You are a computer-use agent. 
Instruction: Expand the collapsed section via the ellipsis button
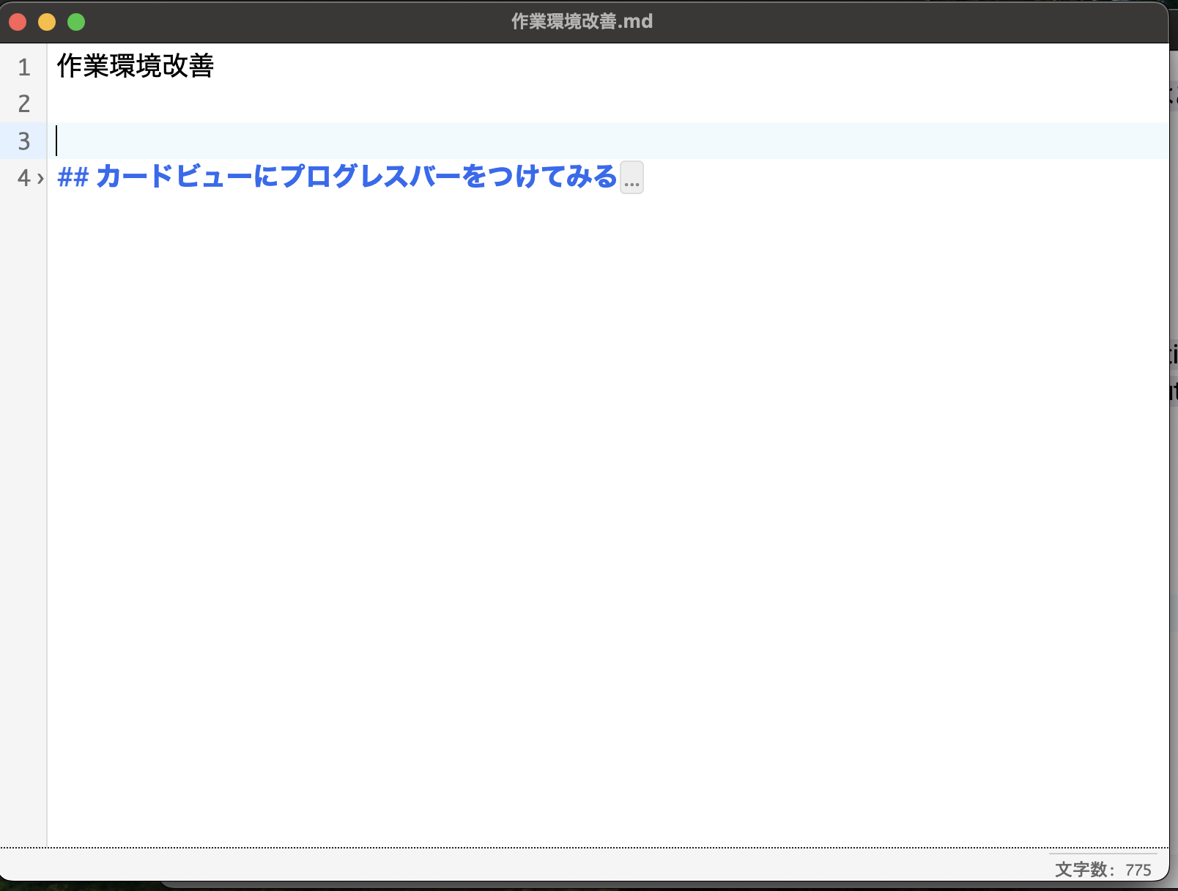(631, 177)
